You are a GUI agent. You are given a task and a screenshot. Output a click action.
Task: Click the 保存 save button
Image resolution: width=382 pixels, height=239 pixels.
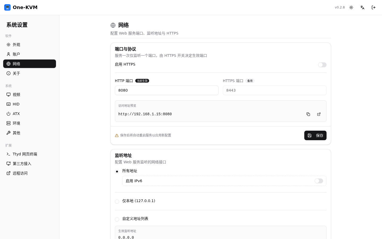315,135
